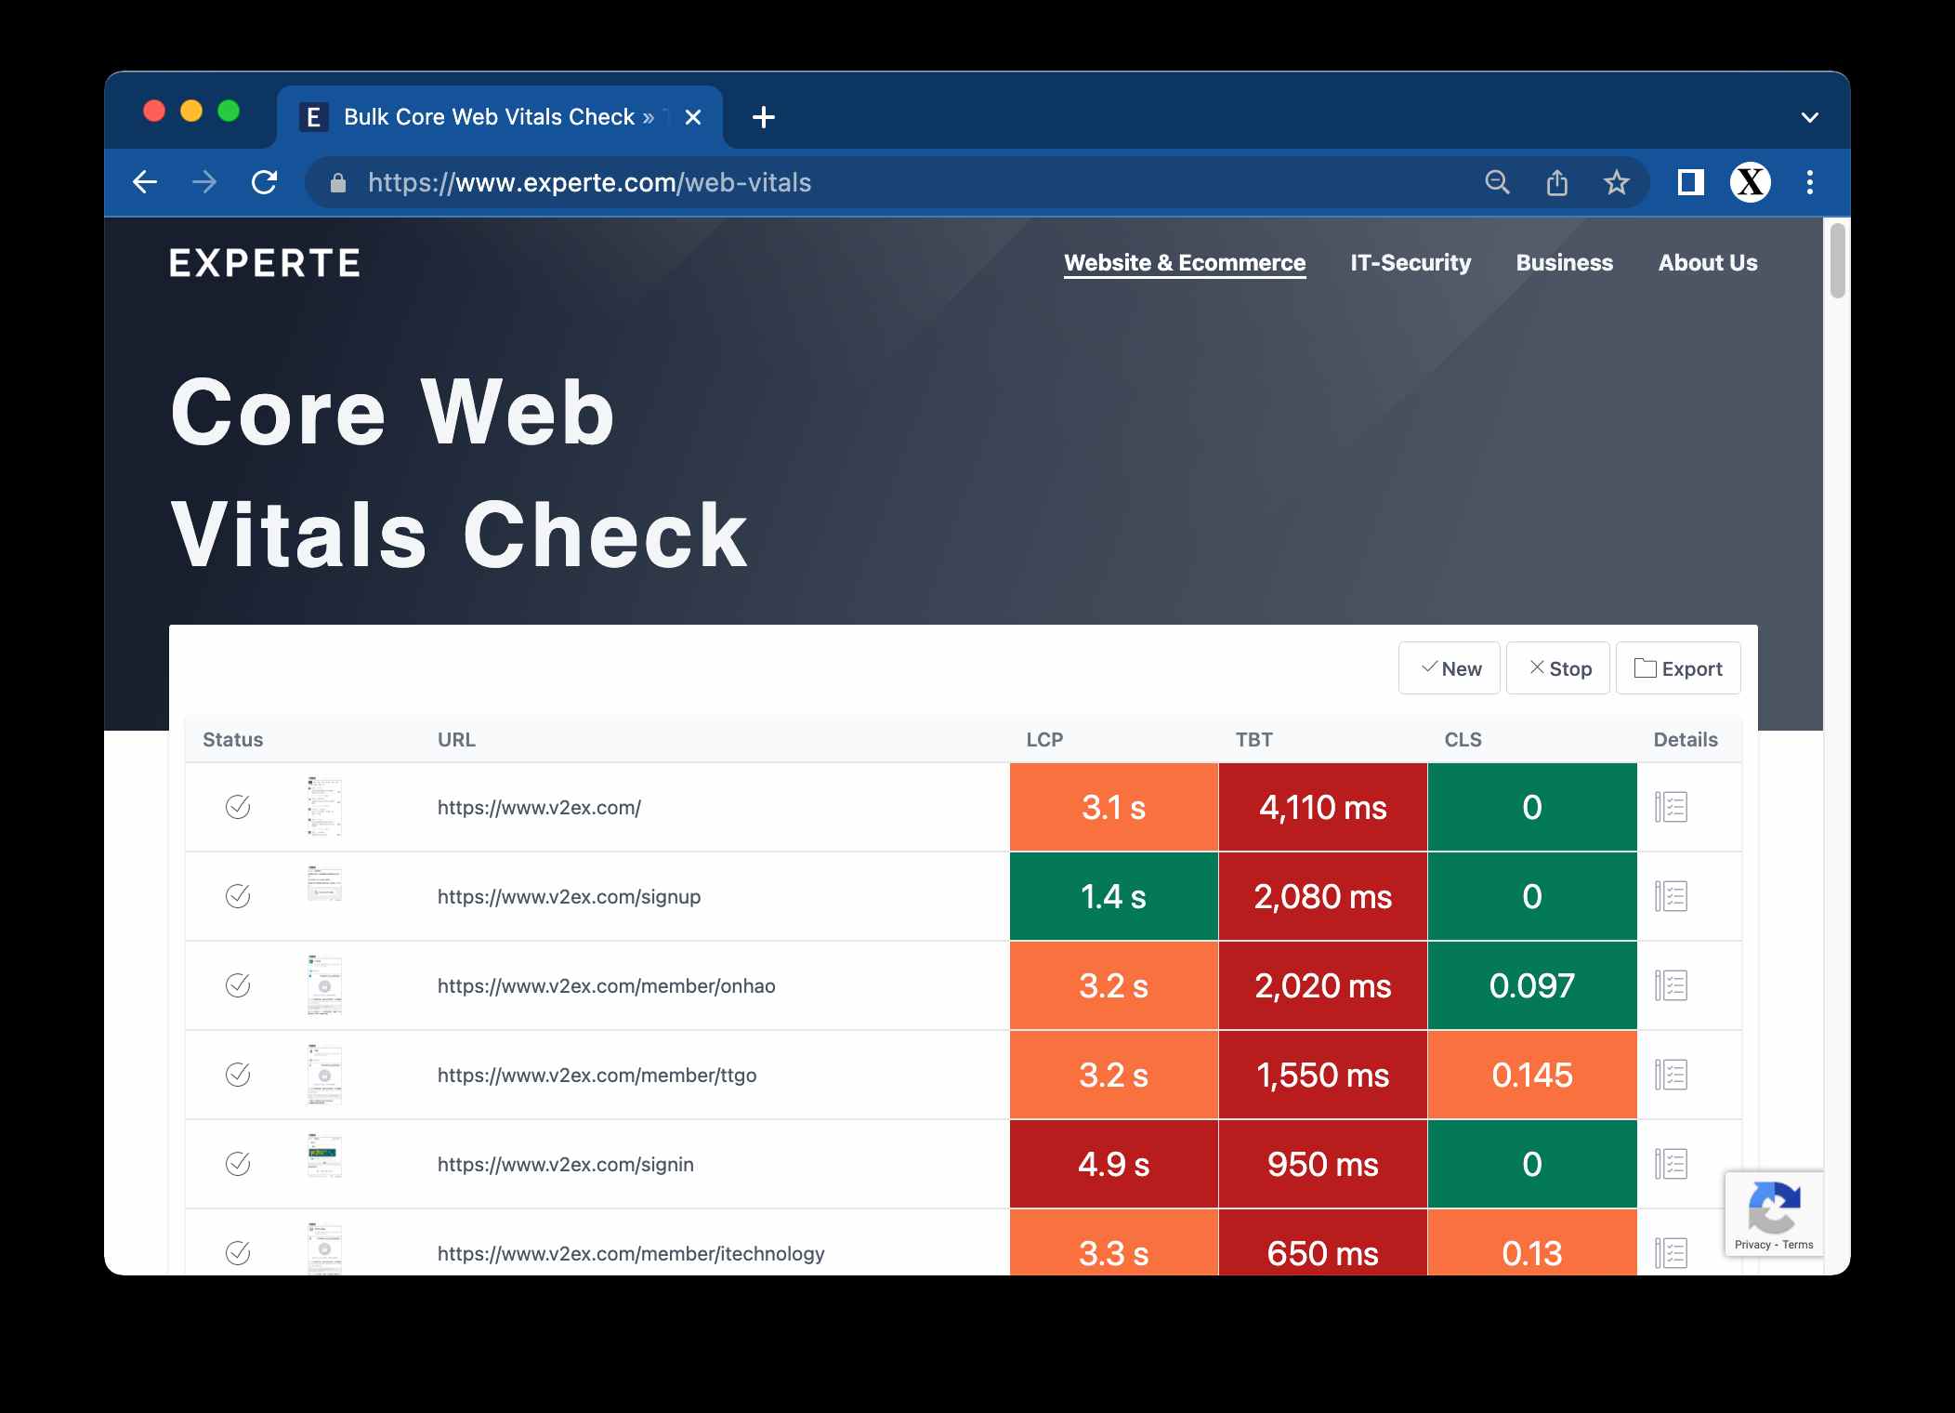Image resolution: width=1955 pixels, height=1413 pixels.
Task: Click status checkmark for signin row
Action: point(238,1164)
